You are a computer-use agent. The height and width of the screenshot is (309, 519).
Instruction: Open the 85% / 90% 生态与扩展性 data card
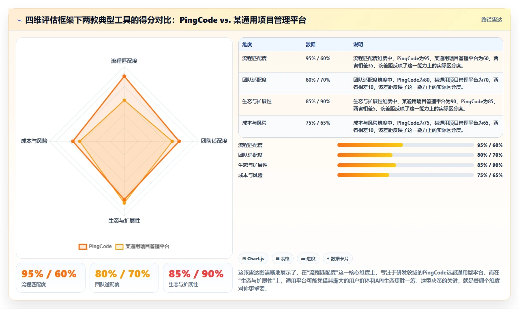[x=198, y=278]
